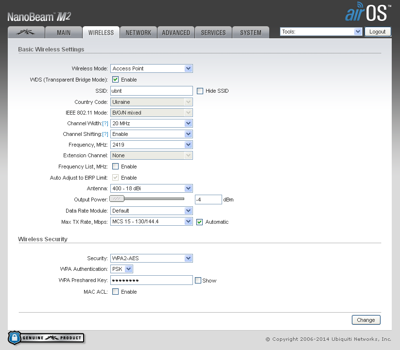This screenshot has height=350, width=400.
Task: Click the Output Power slider handle
Action: 117,199
